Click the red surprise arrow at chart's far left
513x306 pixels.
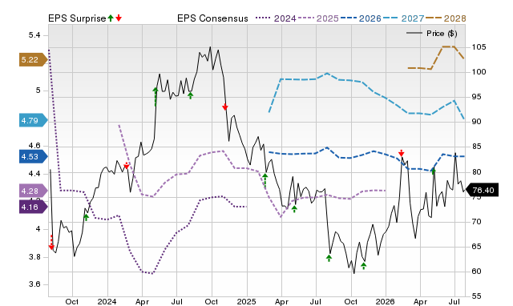[51, 242]
